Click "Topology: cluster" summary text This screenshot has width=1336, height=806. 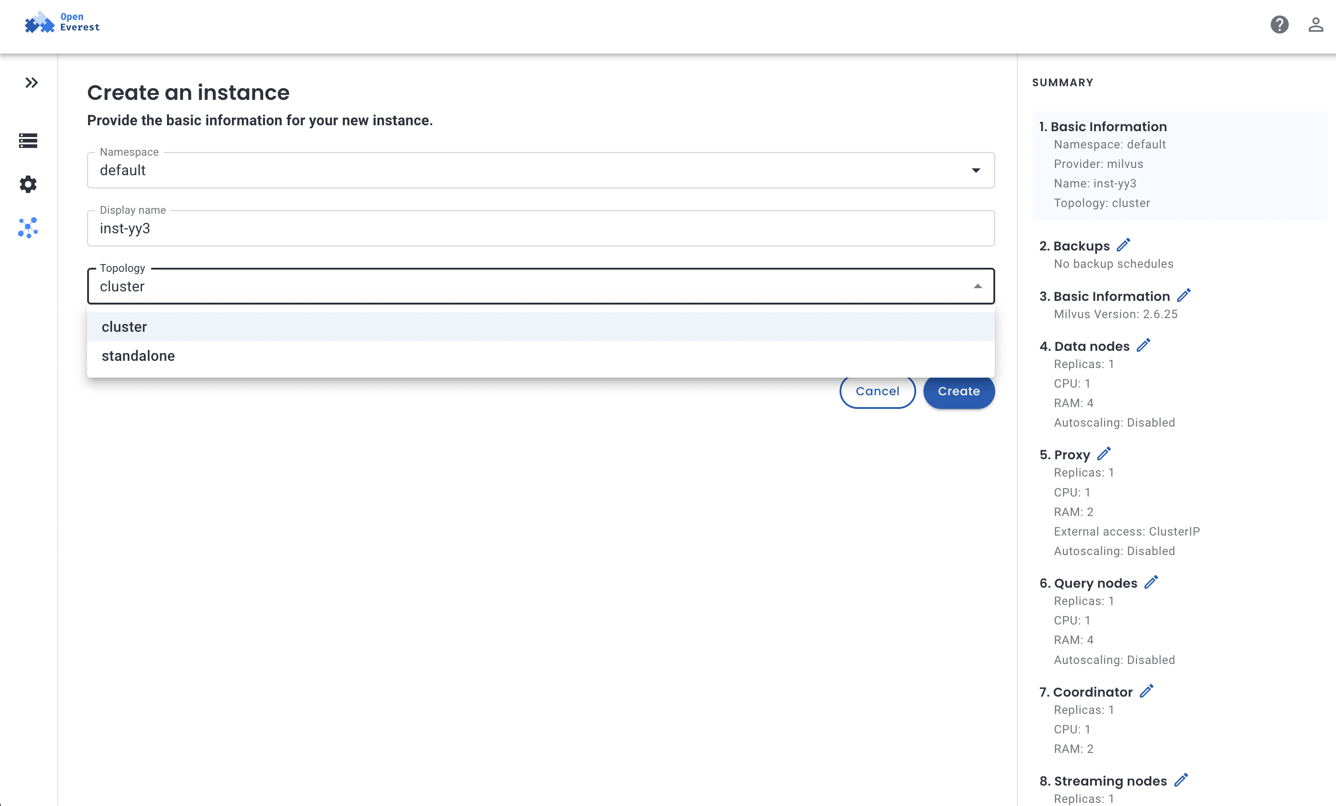coord(1102,203)
